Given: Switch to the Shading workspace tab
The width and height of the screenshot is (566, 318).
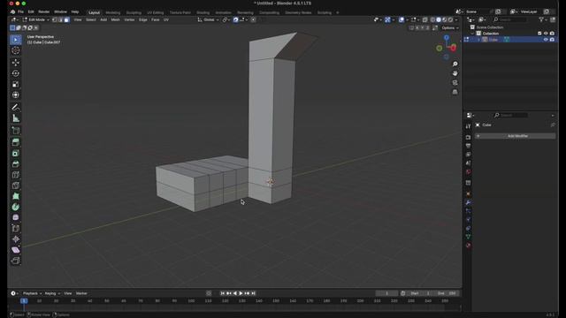Looking at the screenshot, I should tap(203, 12).
